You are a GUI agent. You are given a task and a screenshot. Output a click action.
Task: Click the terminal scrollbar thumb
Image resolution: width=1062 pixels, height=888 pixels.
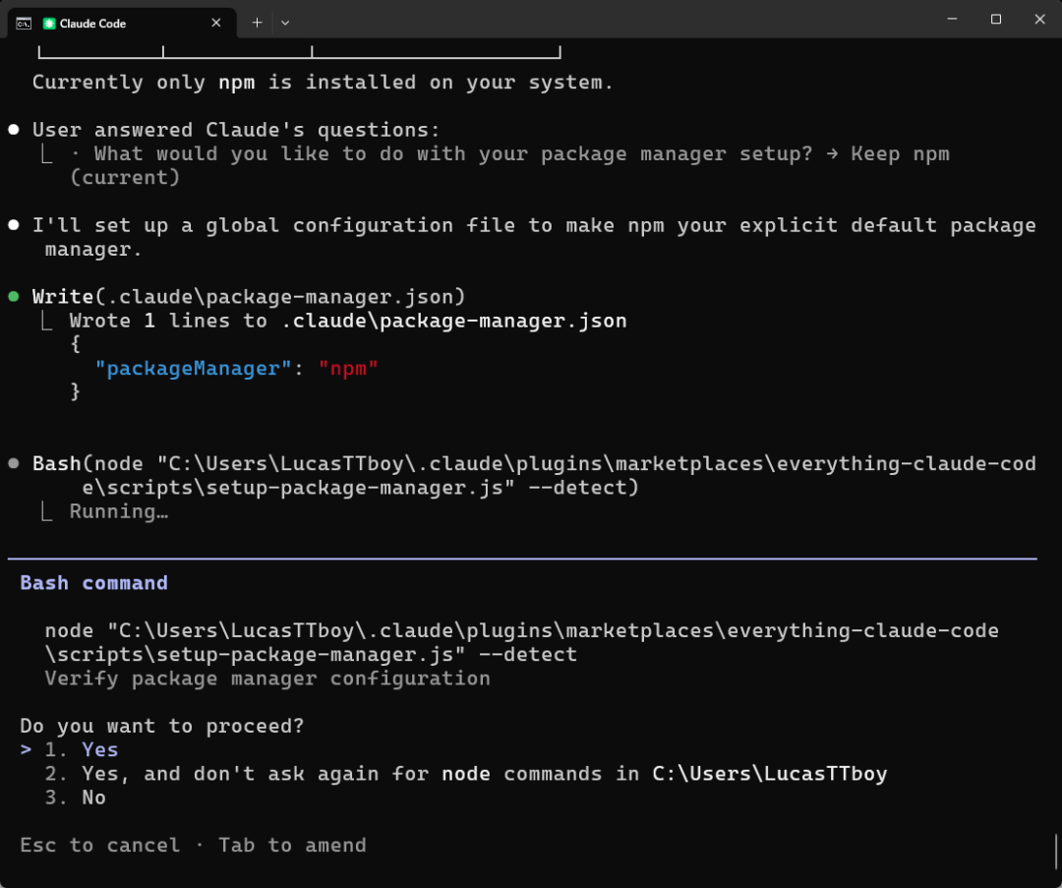[x=1056, y=852]
